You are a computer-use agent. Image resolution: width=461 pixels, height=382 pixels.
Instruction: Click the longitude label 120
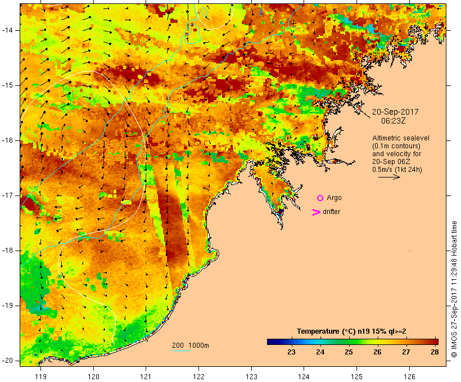pyautogui.click(x=93, y=376)
